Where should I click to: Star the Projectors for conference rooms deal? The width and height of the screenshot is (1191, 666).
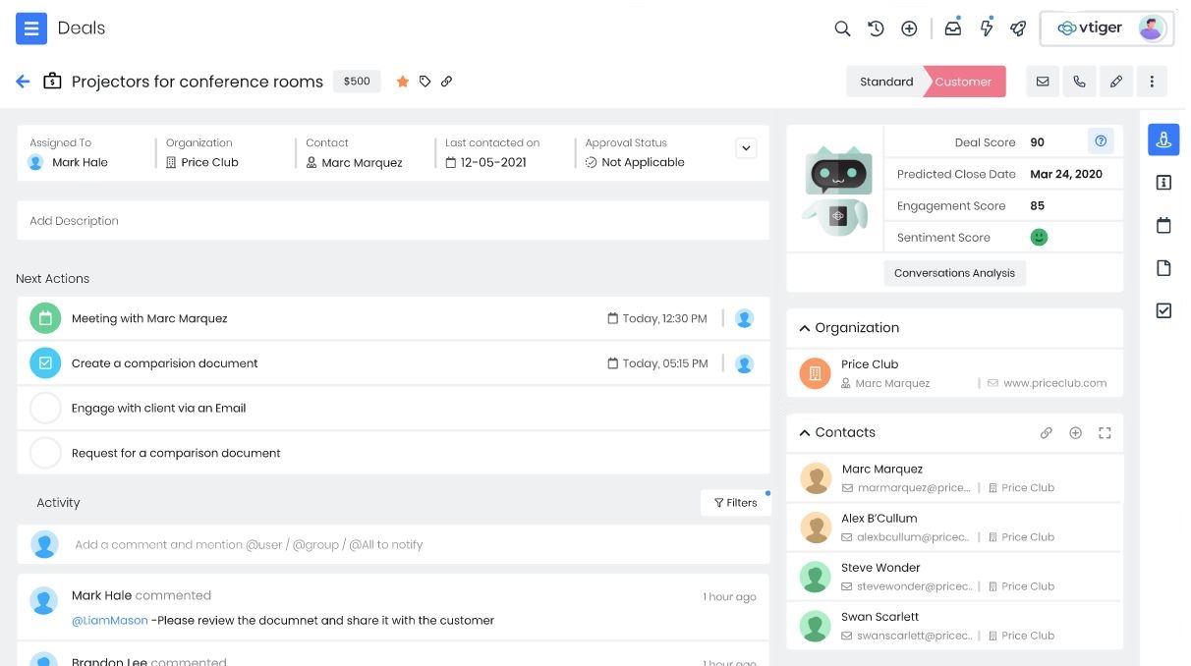(403, 82)
